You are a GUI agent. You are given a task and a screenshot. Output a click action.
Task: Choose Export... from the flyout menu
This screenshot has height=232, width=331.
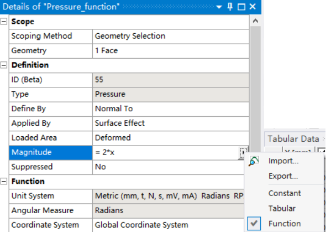coord(283,176)
